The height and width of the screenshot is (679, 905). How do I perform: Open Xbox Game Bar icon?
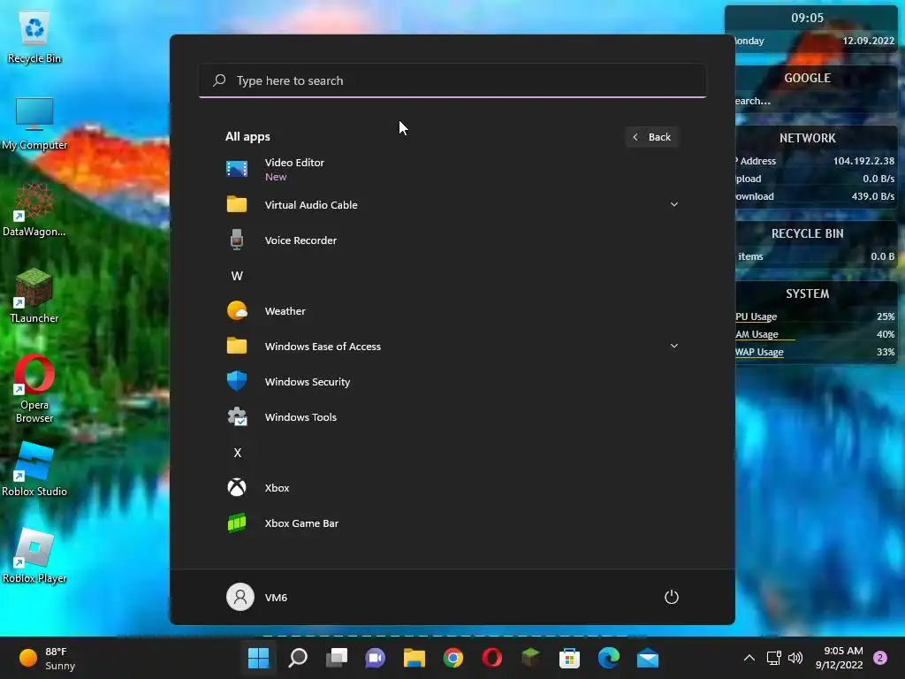pyautogui.click(x=237, y=523)
